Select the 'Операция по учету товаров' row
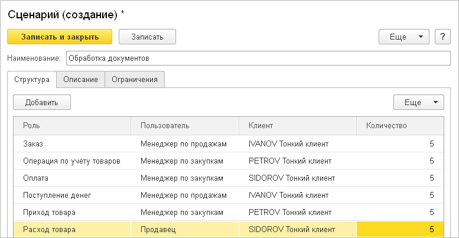 coord(71,161)
